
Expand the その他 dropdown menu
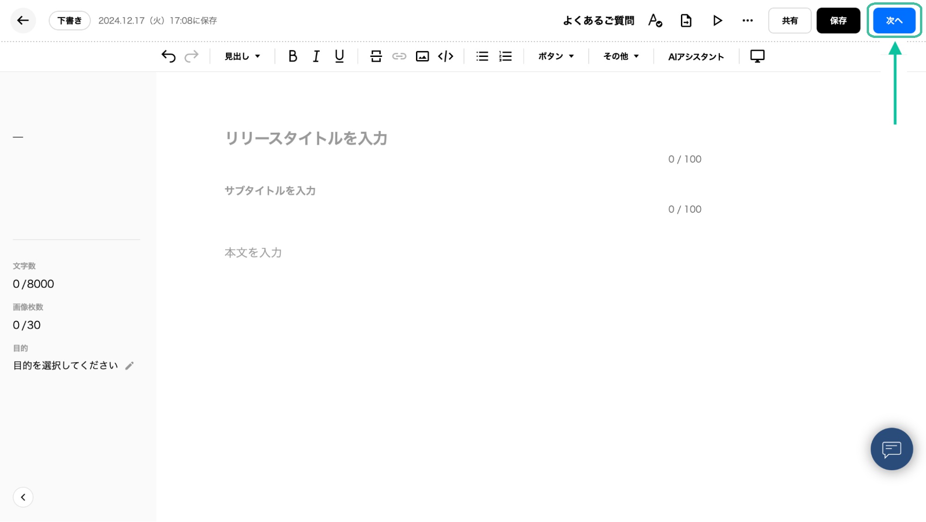point(621,56)
